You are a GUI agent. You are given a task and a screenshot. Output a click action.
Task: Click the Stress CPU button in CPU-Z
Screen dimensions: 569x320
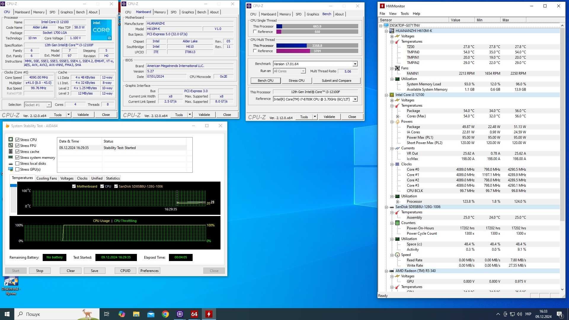[296, 81]
